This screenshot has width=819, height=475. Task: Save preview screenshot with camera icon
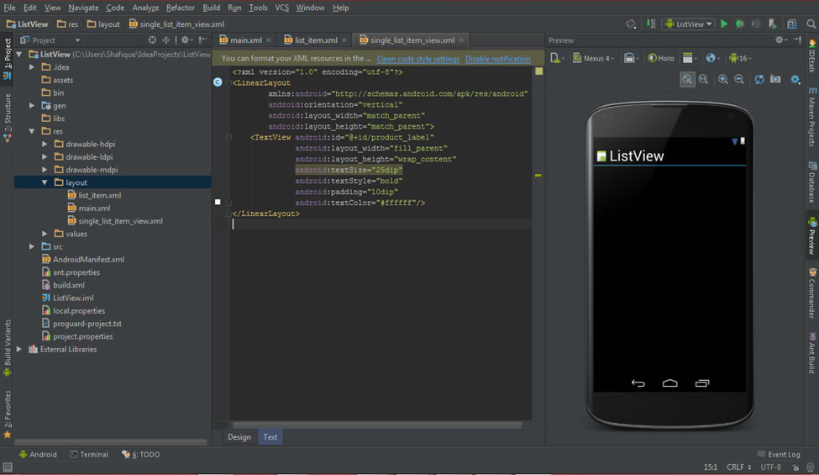point(775,79)
